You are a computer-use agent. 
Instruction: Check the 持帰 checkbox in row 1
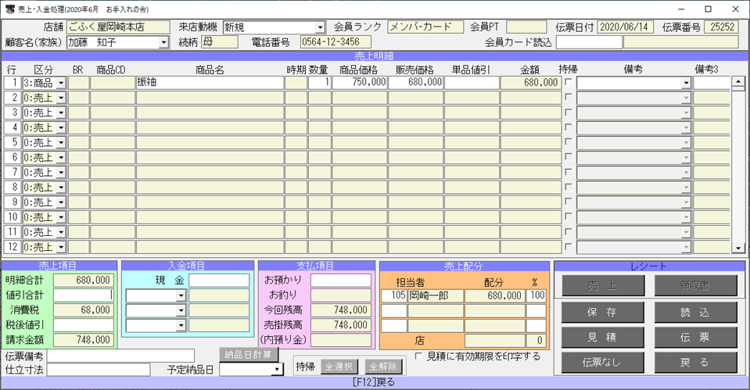[569, 82]
